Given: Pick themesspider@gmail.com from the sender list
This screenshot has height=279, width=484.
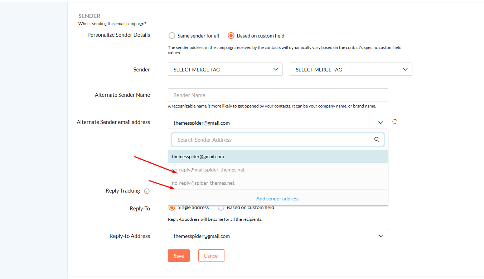Looking at the screenshot, I should pyautogui.click(x=198, y=156).
